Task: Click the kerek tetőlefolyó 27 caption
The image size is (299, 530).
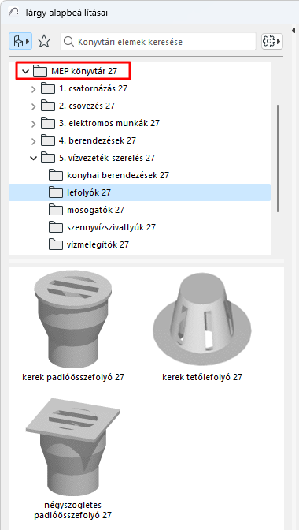Action: [202, 377]
